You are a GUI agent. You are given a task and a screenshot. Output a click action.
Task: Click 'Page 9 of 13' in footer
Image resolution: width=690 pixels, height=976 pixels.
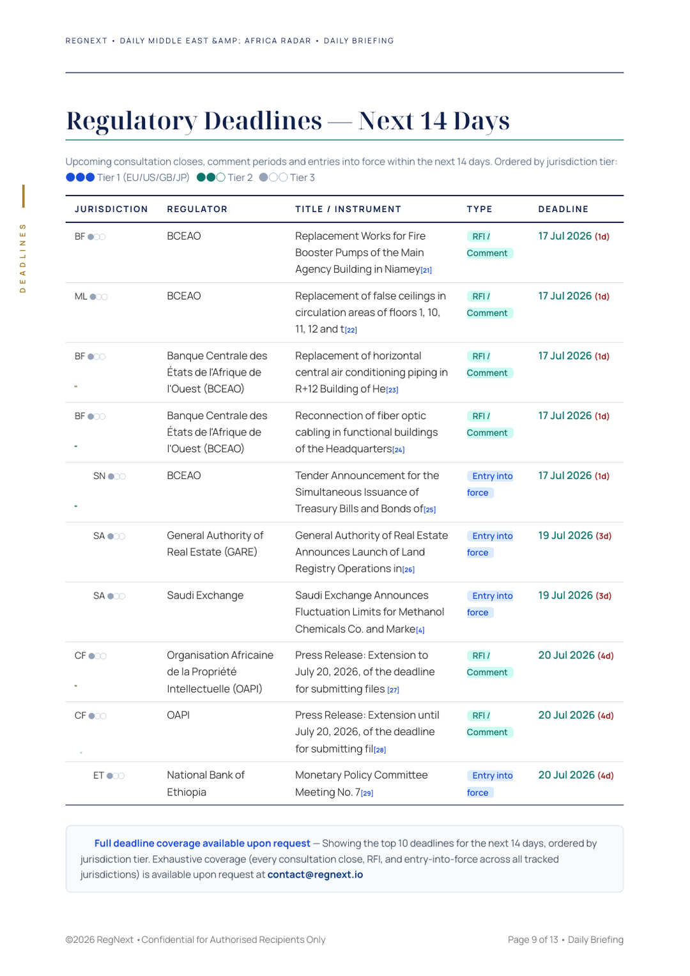coord(533,940)
